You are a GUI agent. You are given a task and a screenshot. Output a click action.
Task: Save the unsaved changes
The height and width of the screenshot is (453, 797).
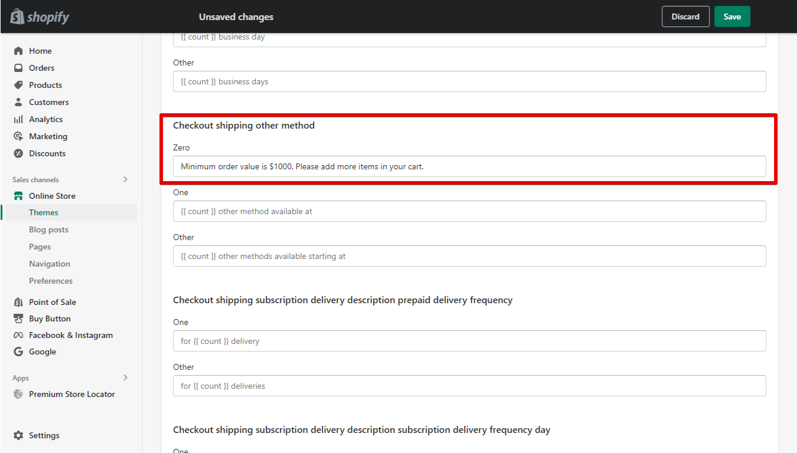[732, 17]
